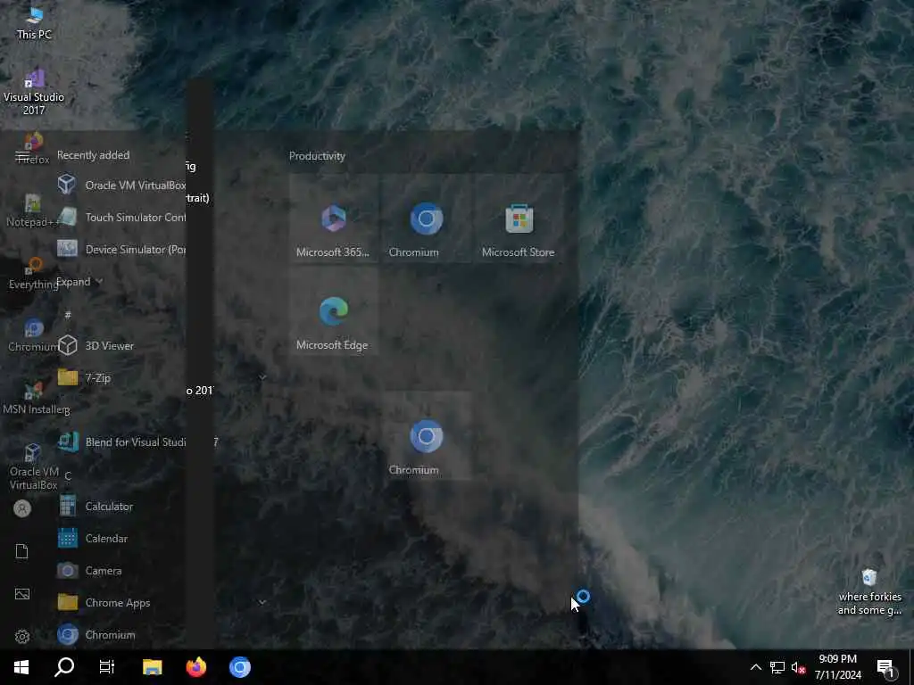914x685 pixels.
Task: Expand the Chrome Apps folder
Action: (263, 602)
